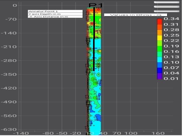
Task: Pick the cyan 0.13 legend swatch
Action: click(x=159, y=57)
